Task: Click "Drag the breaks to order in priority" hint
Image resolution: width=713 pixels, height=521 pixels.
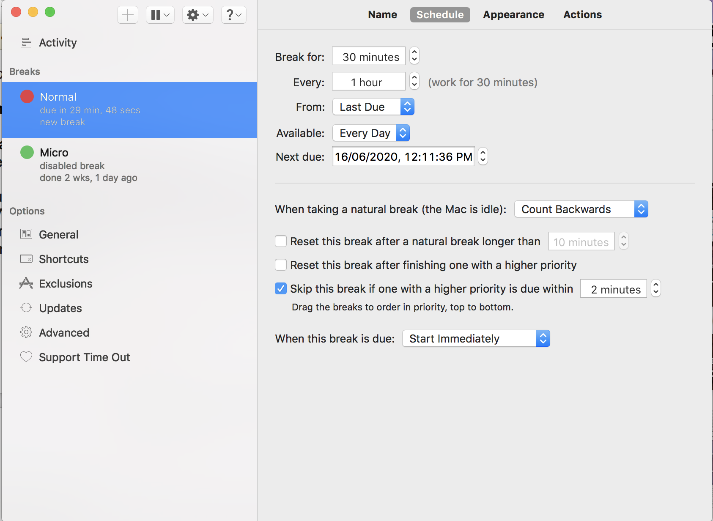Action: [402, 307]
